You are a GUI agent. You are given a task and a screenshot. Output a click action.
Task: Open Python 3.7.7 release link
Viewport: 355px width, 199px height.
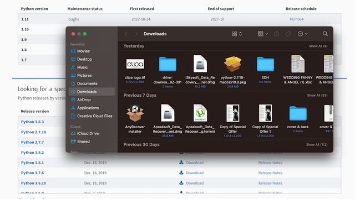(32, 142)
